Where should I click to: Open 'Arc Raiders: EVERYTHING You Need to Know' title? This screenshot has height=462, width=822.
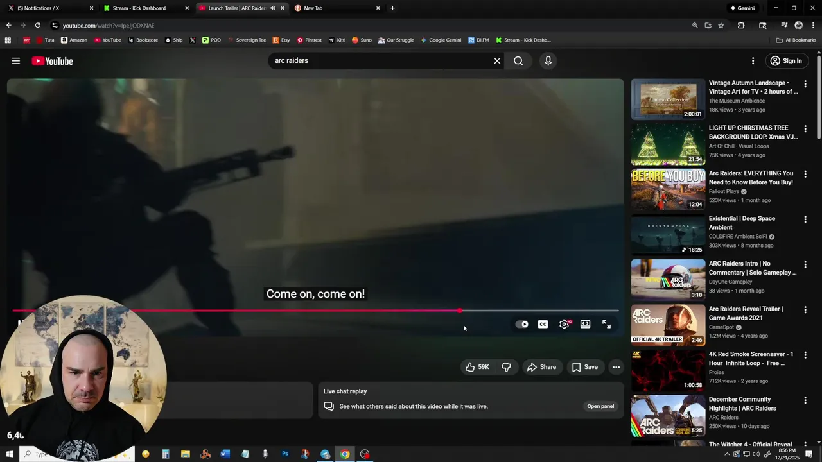[x=751, y=178]
